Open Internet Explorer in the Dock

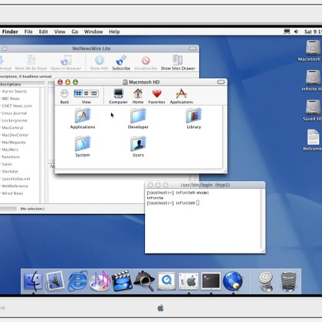pyautogui.click(x=77, y=281)
